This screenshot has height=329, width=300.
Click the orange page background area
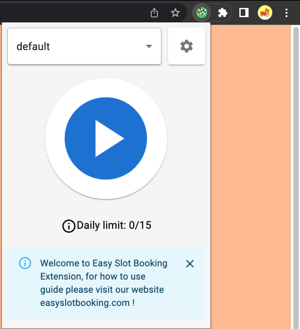tap(251, 177)
